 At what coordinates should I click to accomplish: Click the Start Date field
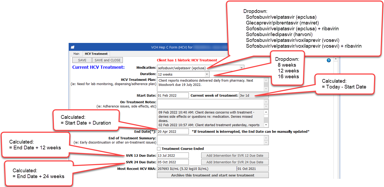click(173, 95)
